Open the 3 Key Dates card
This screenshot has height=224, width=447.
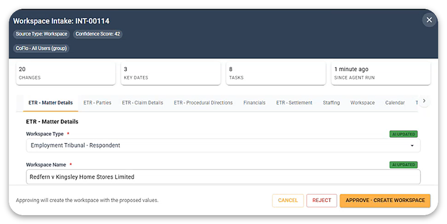[x=171, y=73]
